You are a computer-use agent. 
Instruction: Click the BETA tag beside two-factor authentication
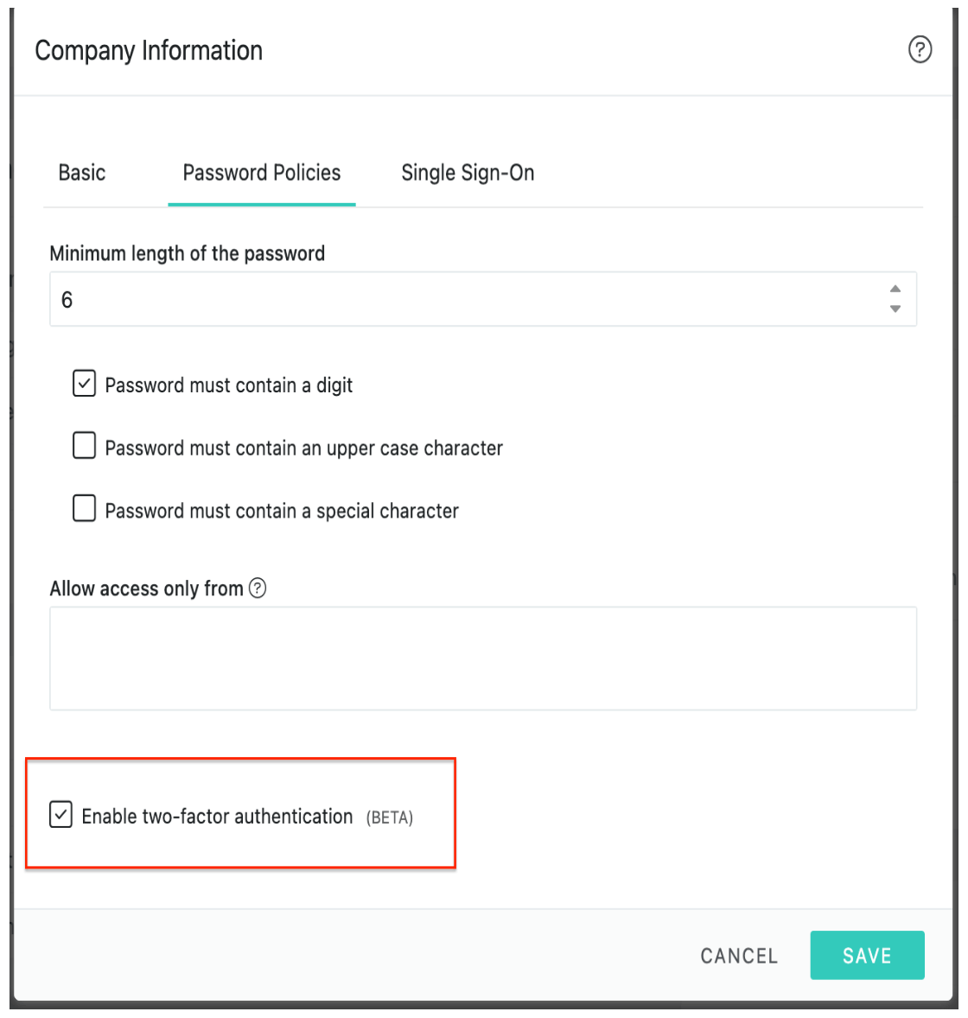pos(390,818)
